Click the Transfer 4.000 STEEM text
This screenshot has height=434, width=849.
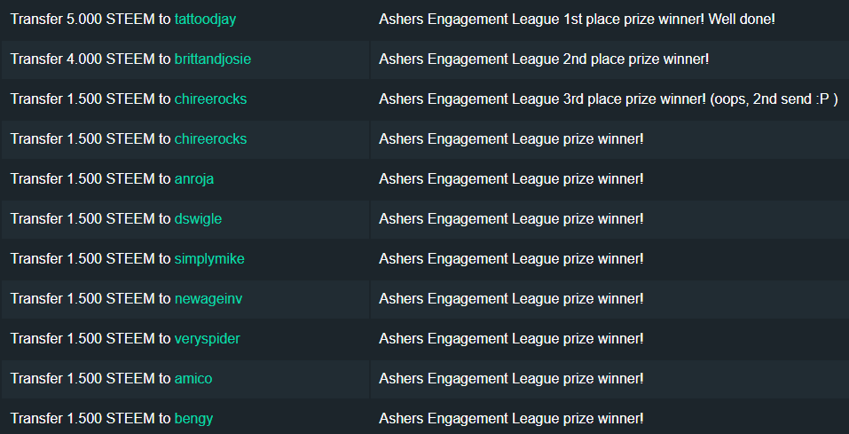pyautogui.click(x=83, y=59)
